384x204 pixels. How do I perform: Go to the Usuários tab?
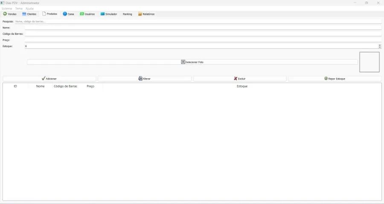tap(87, 14)
